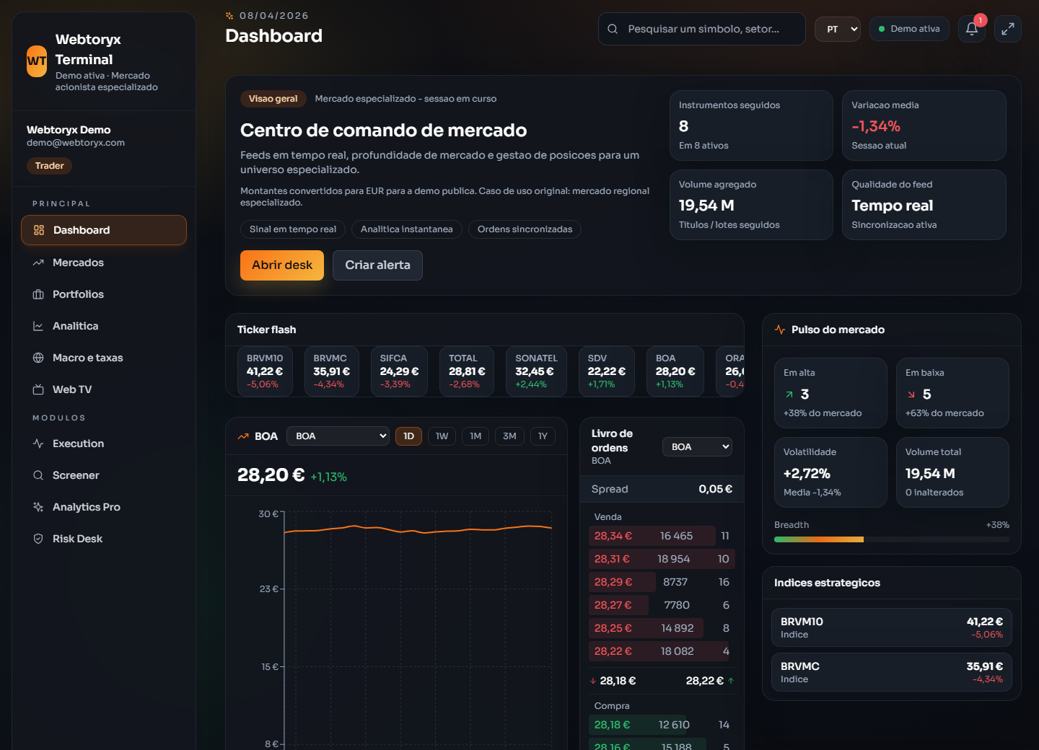Click the fullscreen expand icon
Image resolution: width=1039 pixels, height=750 pixels.
[1007, 29]
